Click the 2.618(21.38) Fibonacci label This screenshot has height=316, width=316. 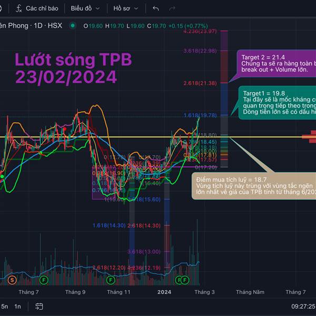tap(200, 83)
